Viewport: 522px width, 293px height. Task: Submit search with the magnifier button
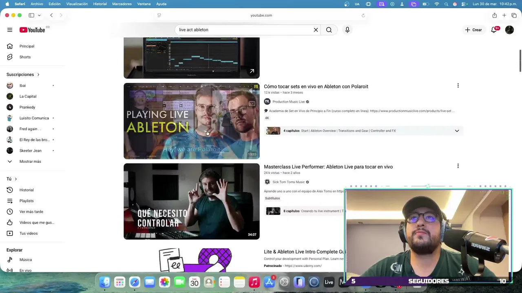tap(329, 30)
